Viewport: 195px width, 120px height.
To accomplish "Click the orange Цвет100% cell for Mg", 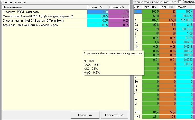I will click(x=168, y=29).
